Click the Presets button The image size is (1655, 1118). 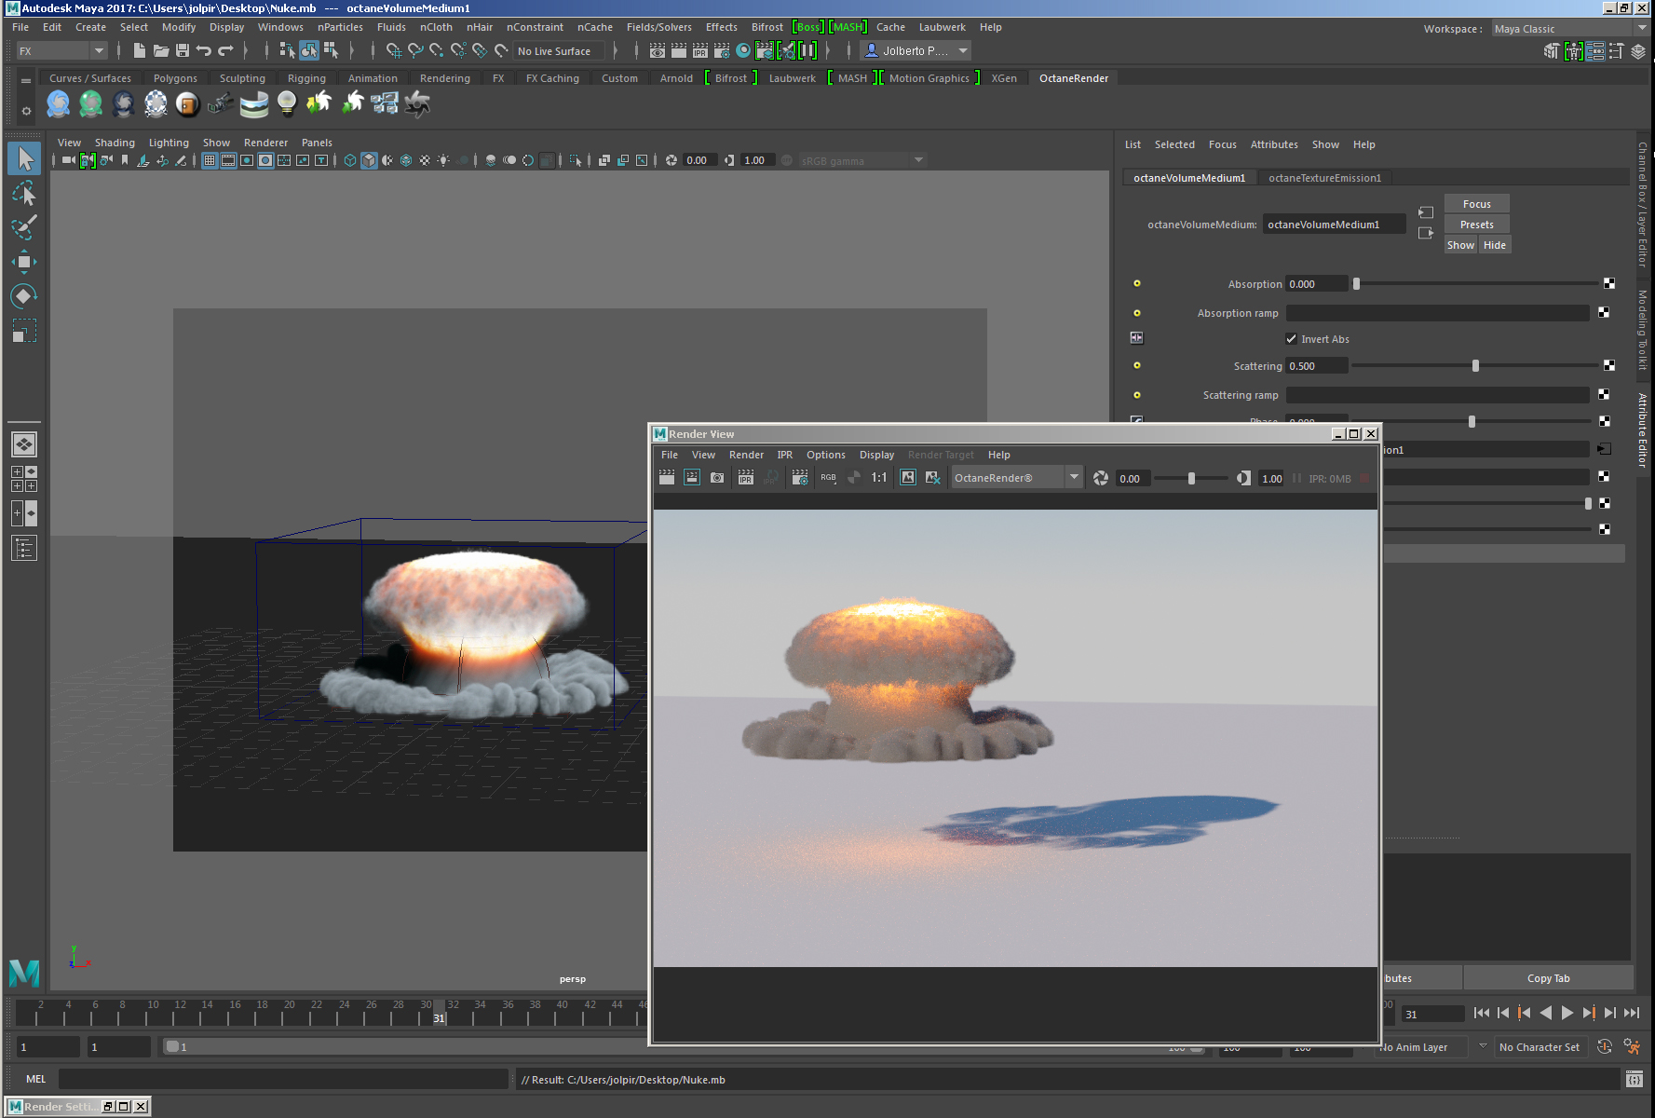point(1476,225)
